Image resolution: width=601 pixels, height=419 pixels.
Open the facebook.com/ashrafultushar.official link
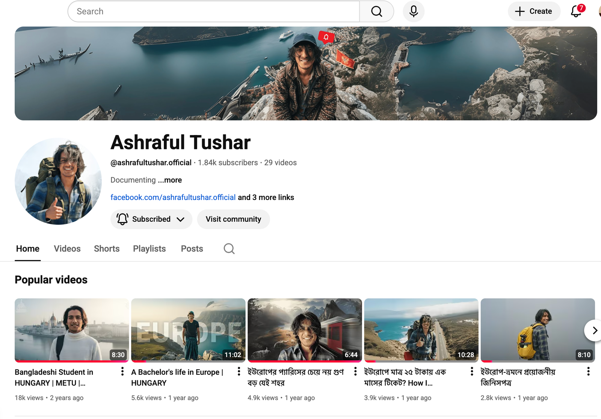click(173, 197)
